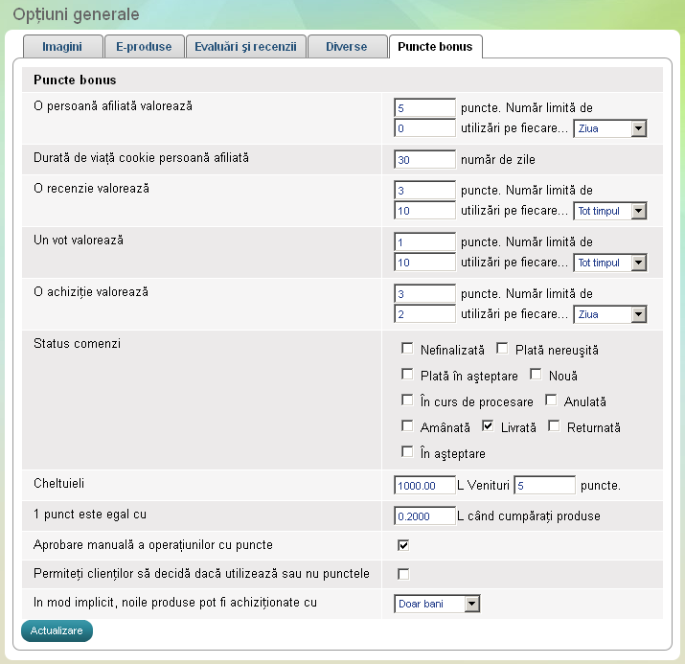This screenshot has height=664, width=685.
Task: Open the Imagini tab
Action: point(61,46)
